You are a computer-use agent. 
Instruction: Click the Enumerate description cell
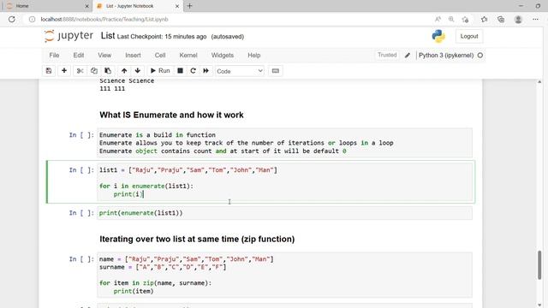pyautogui.click(x=284, y=143)
